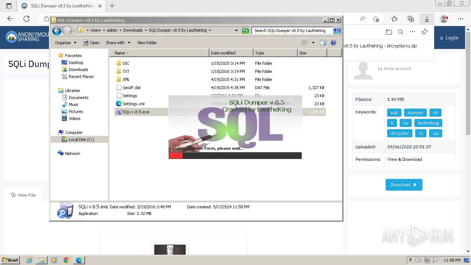The width and height of the screenshot is (471, 265).
Task: Sort by Type column header
Action: click(x=275, y=53)
